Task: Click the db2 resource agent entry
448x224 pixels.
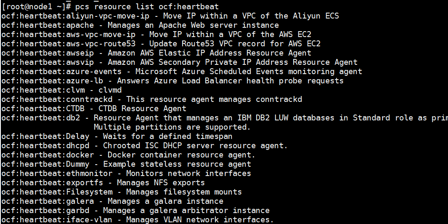Action: pos(223,118)
